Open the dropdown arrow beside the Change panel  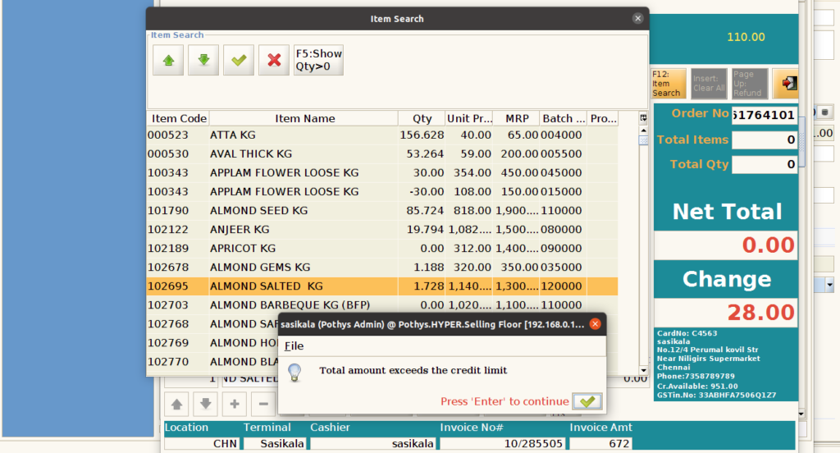[829, 286]
